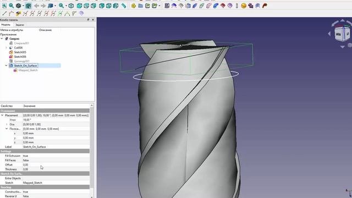Click the sub-link icon with pencil
The width and height of the screenshot is (352, 198).
[x=155, y=6]
